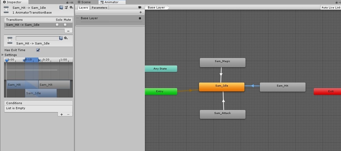Click the Transitions list header label
Image resolution: width=341 pixels, height=151 pixels.
(x=14, y=20)
